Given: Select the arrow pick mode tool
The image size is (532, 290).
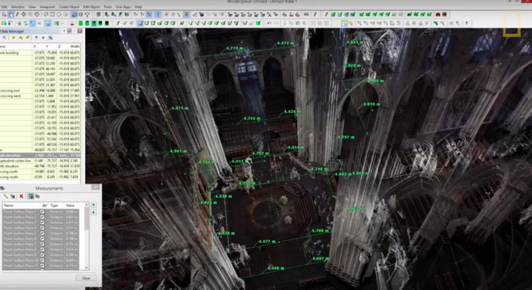Looking at the screenshot, I should tap(4, 15).
